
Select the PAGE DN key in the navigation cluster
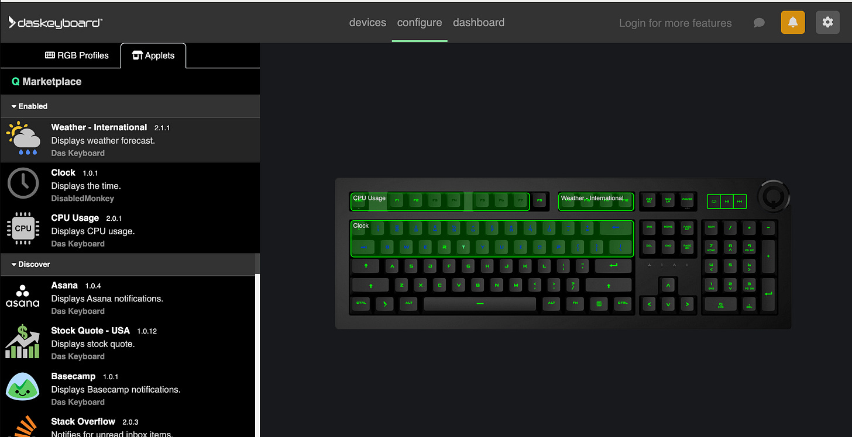click(687, 246)
